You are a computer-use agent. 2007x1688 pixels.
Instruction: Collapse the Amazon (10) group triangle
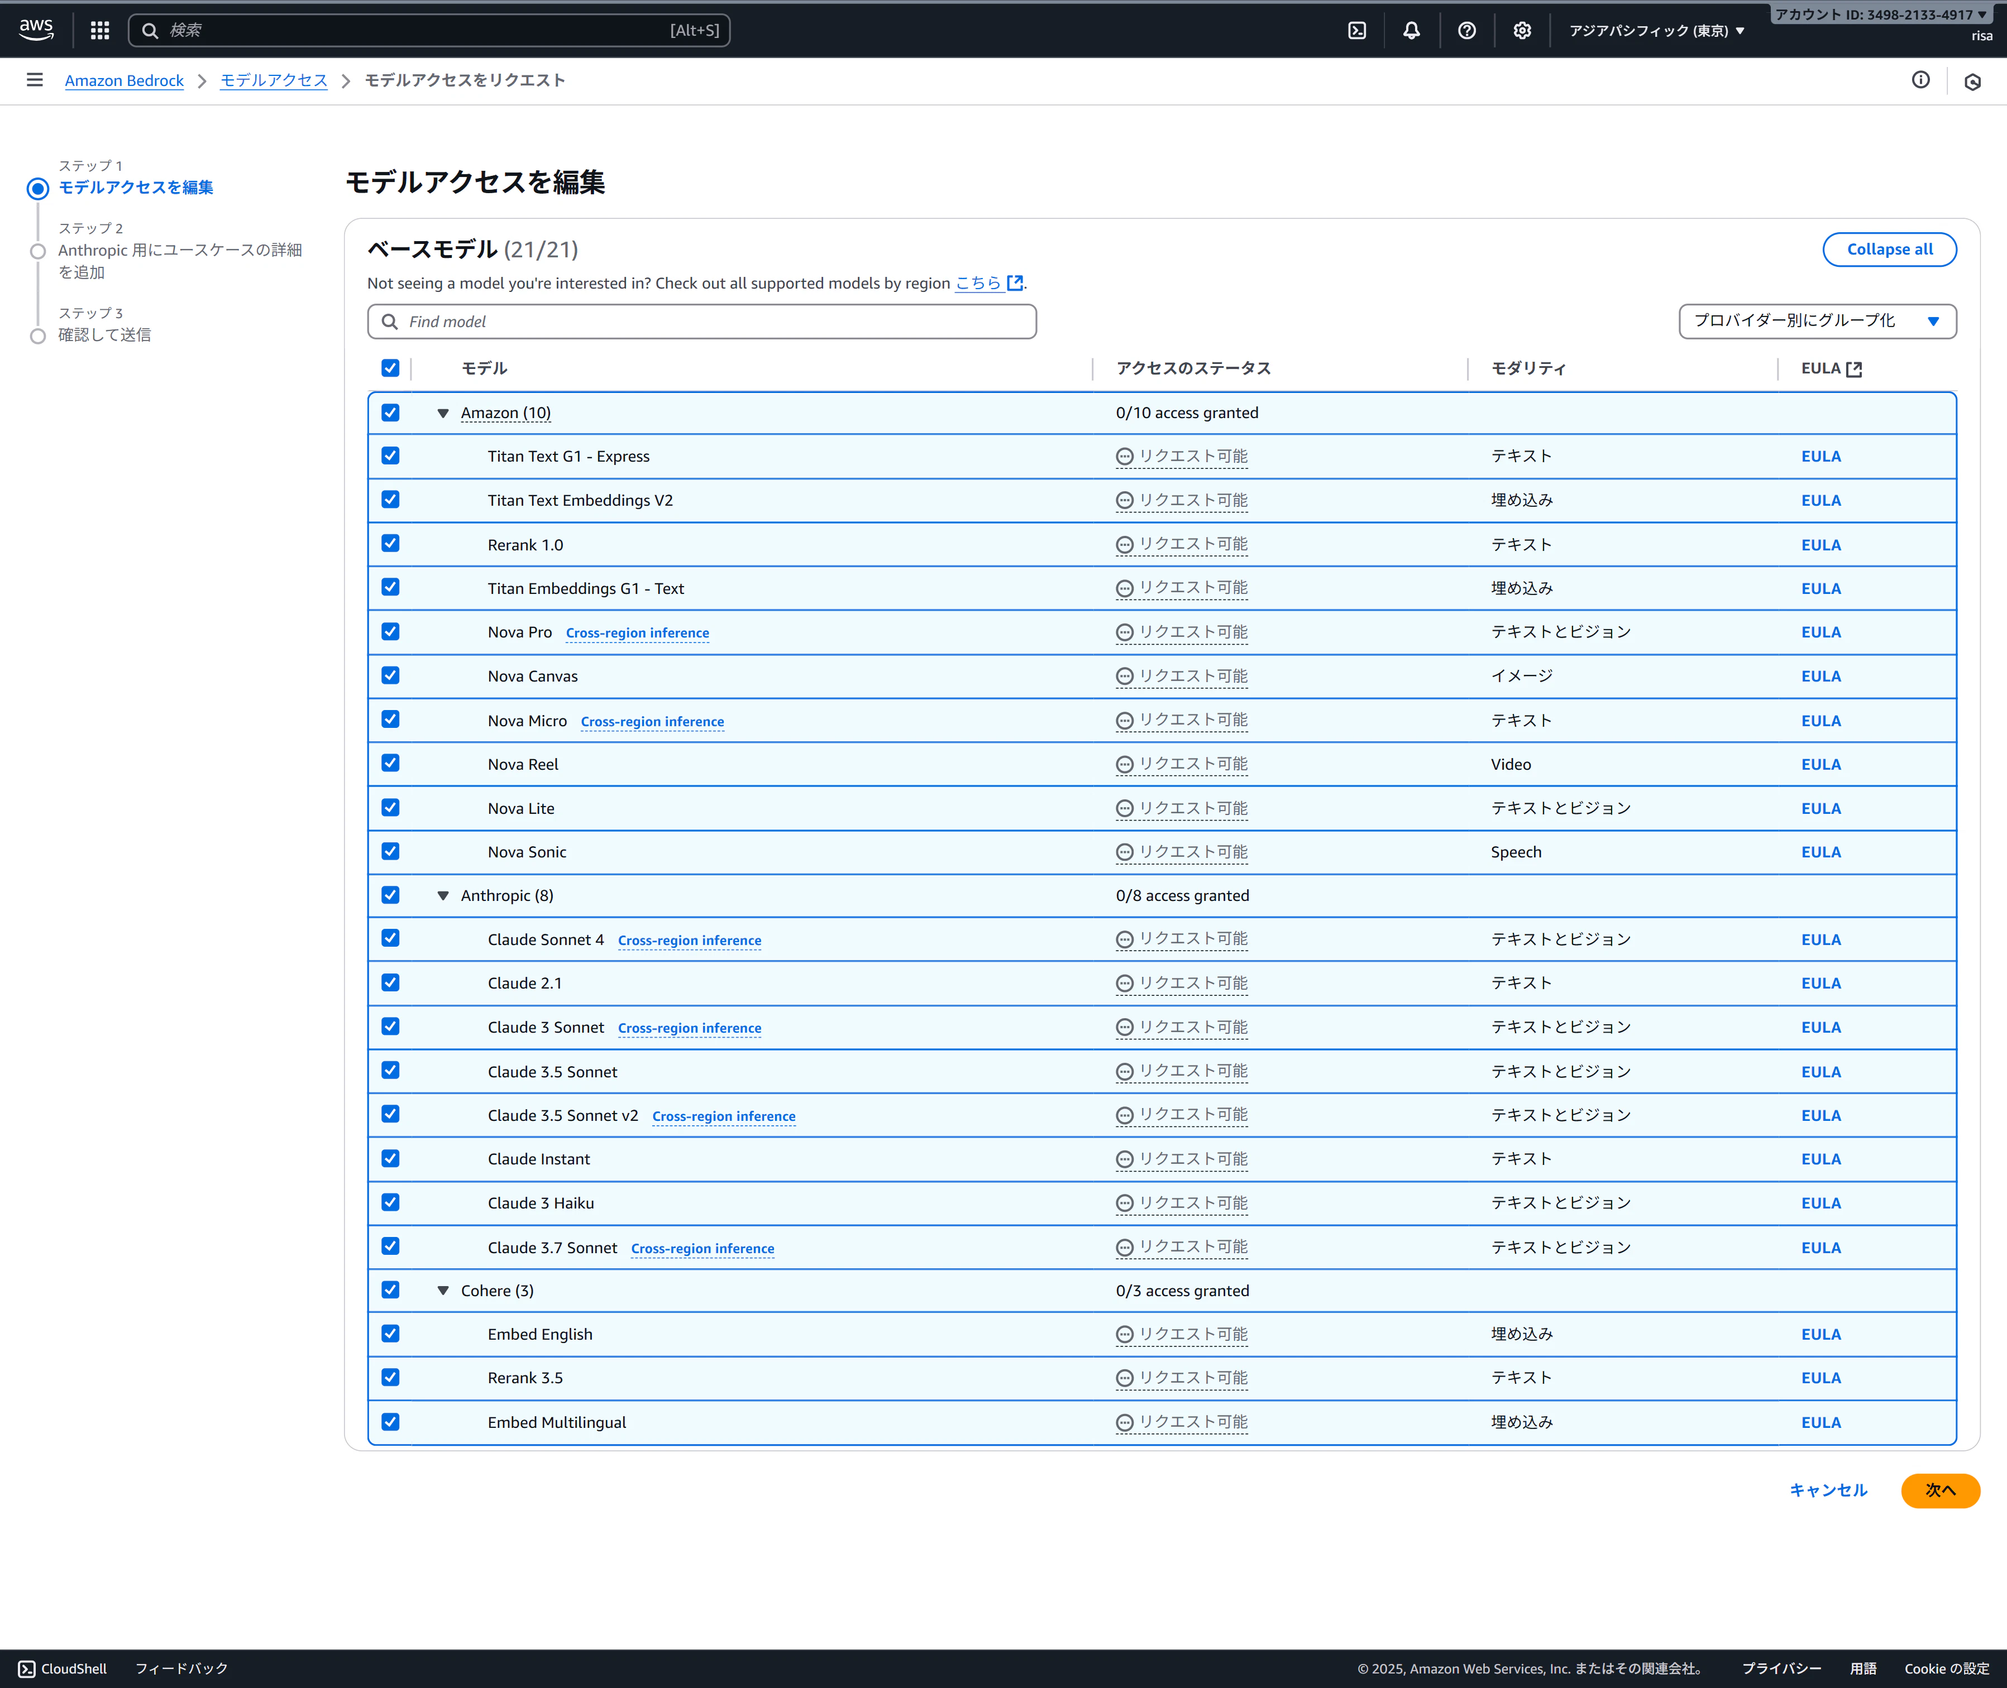[443, 414]
